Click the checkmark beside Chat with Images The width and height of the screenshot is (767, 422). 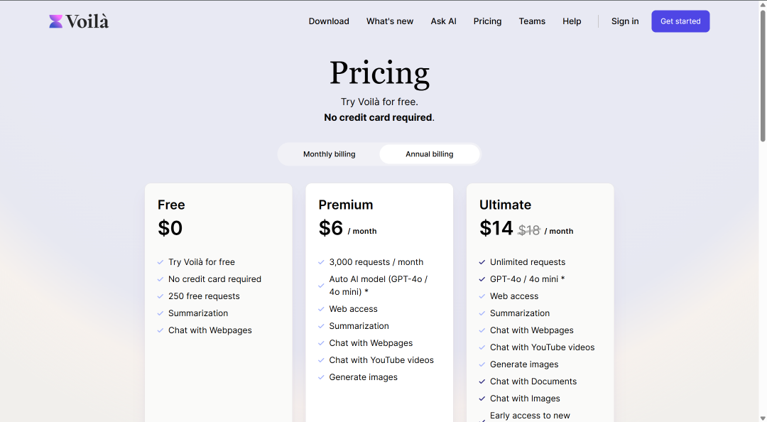point(482,399)
